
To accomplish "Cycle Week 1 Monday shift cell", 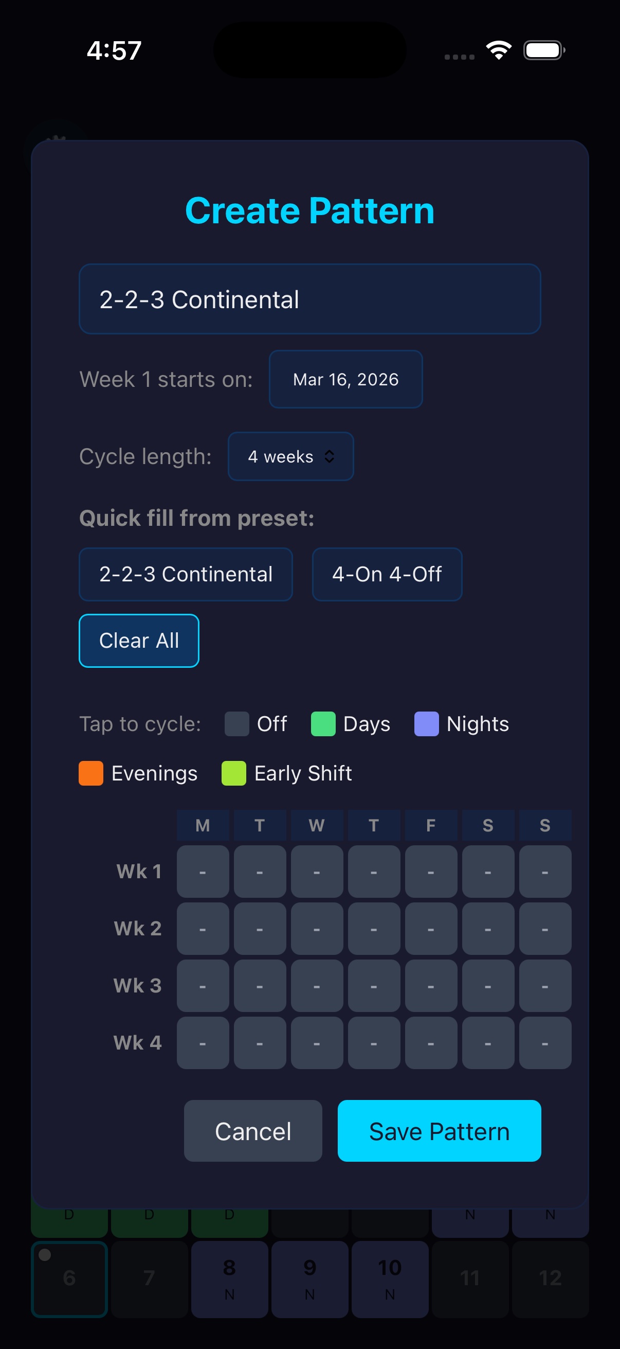I will click(x=203, y=872).
